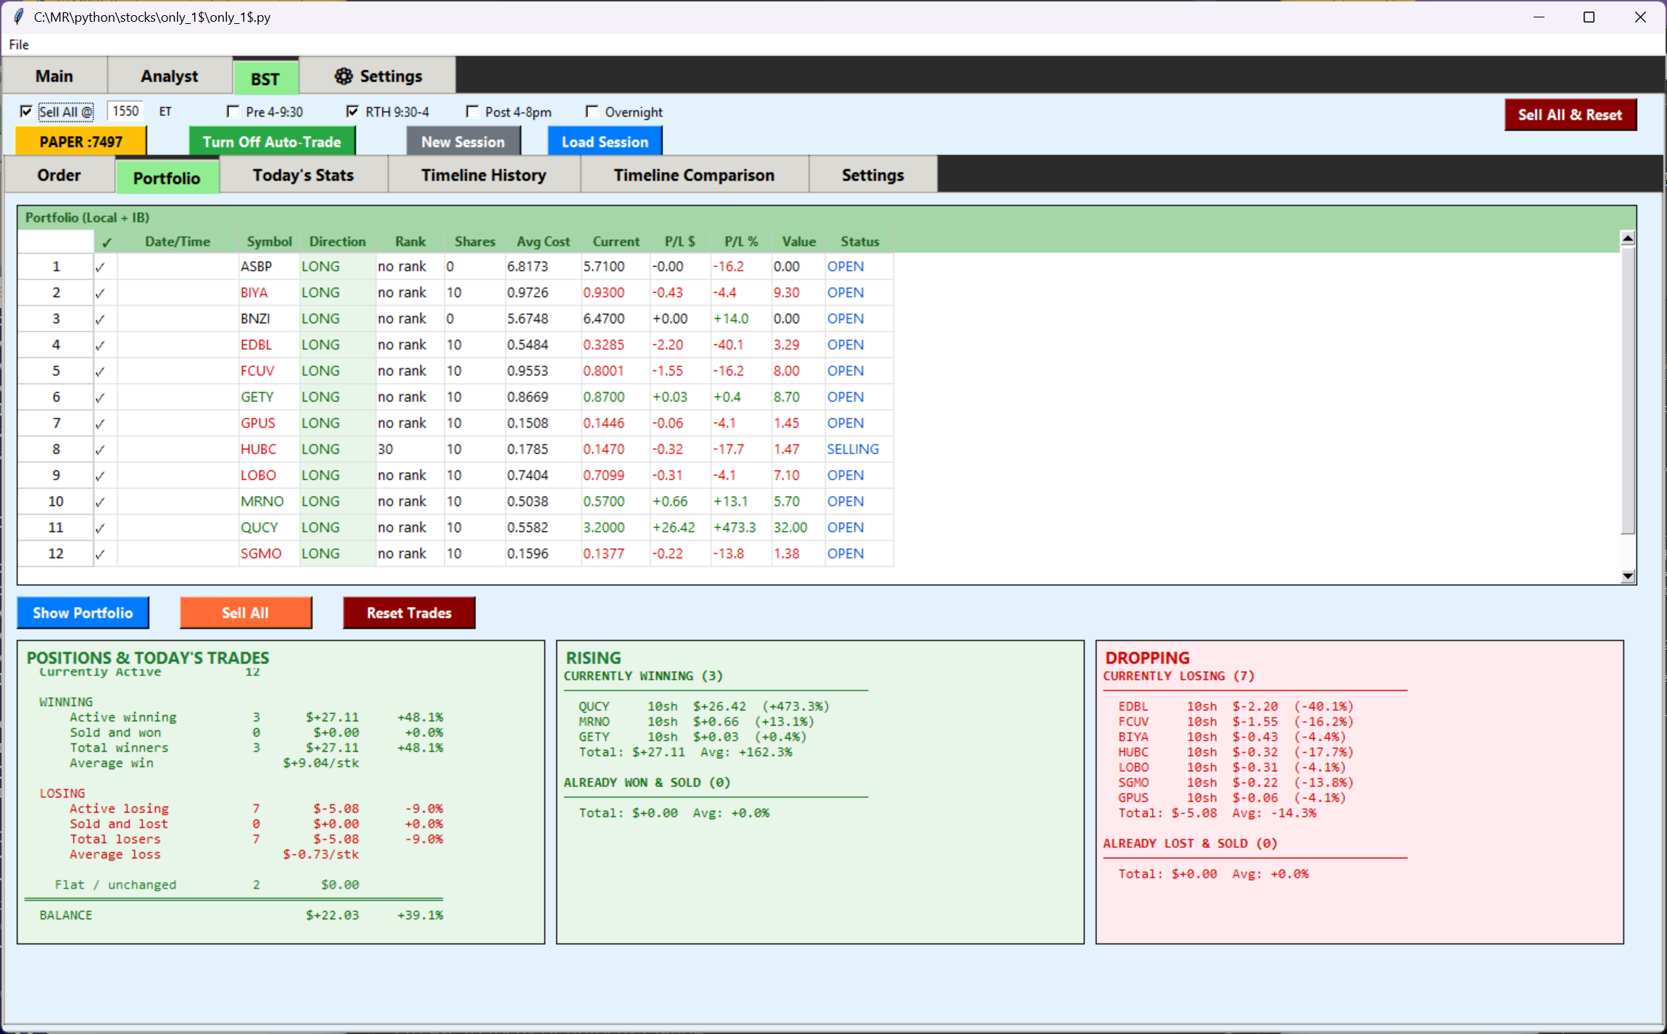Sort by the Avg Cost column header
Image resolution: width=1667 pixels, height=1034 pixels.
543,241
